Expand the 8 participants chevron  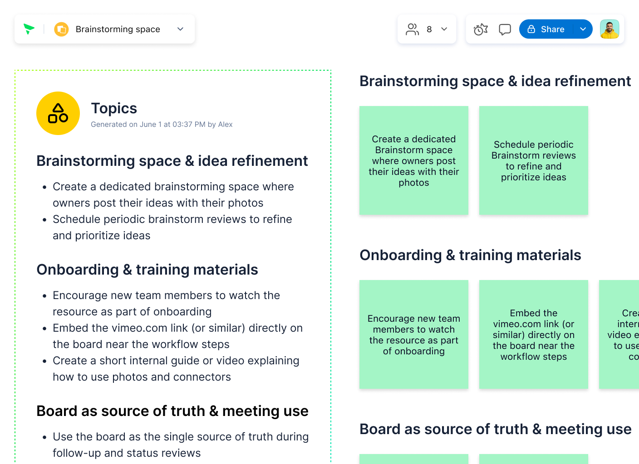pyautogui.click(x=444, y=29)
